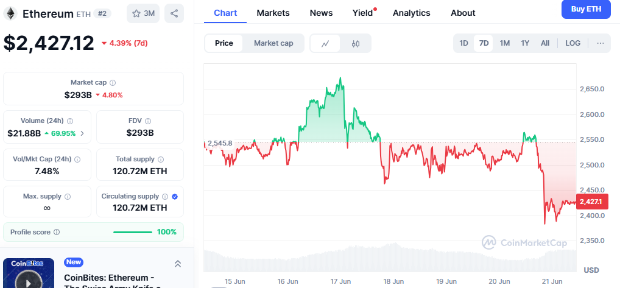Click the Ethereum diamond logo icon
The width and height of the screenshot is (620, 288).
pyautogui.click(x=10, y=14)
